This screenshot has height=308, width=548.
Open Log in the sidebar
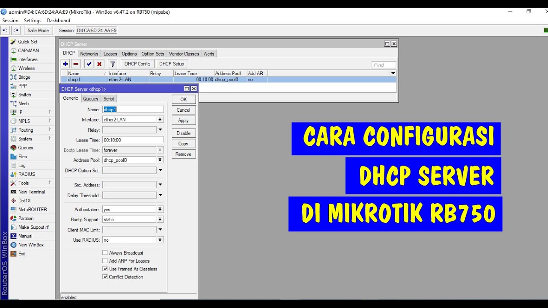tap(22, 166)
